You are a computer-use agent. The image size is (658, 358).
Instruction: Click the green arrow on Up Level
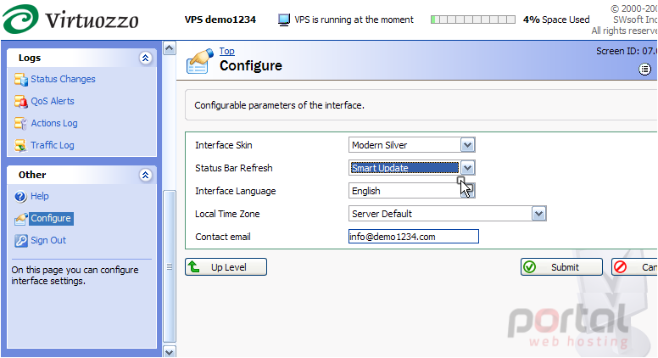pyautogui.click(x=194, y=266)
